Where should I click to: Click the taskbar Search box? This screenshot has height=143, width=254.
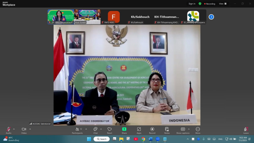coord(102,139)
